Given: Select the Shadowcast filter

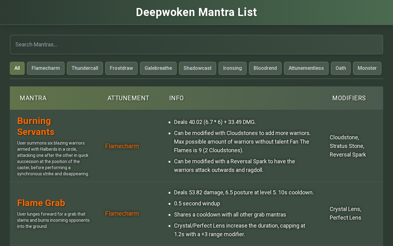Looking at the screenshot, I should click(x=197, y=68).
